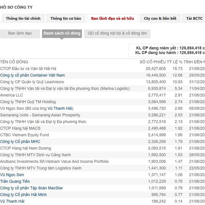
Task: Open Trần Quang Tiến shareholder link
Action: (x=15, y=181)
